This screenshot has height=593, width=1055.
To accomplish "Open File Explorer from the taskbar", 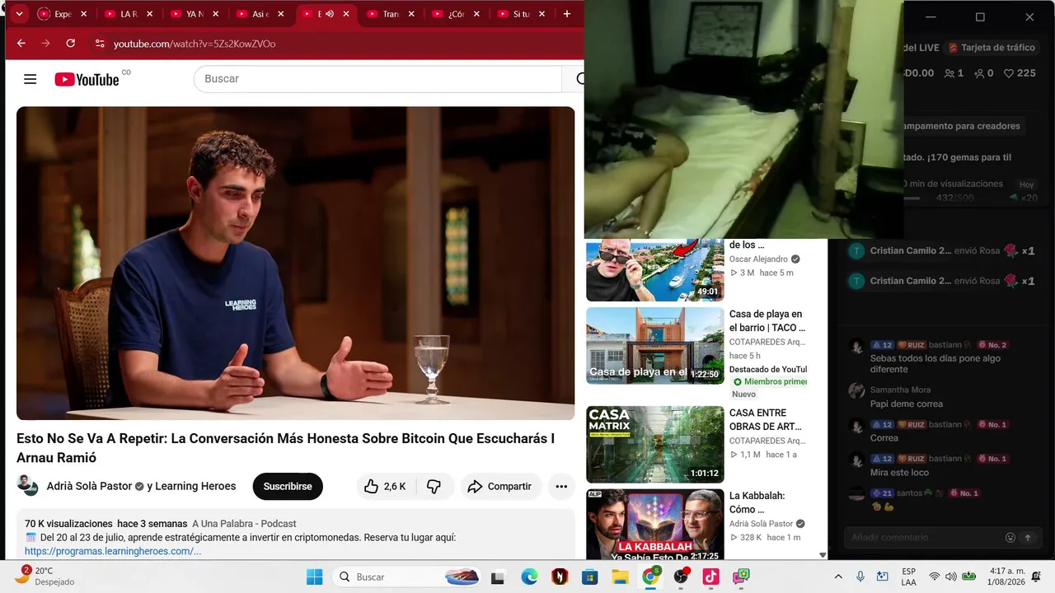I will pos(620,577).
